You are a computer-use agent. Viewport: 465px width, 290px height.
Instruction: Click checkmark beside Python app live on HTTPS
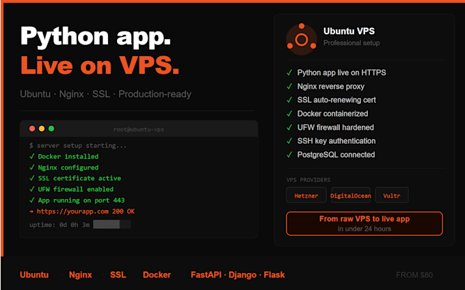pos(289,72)
